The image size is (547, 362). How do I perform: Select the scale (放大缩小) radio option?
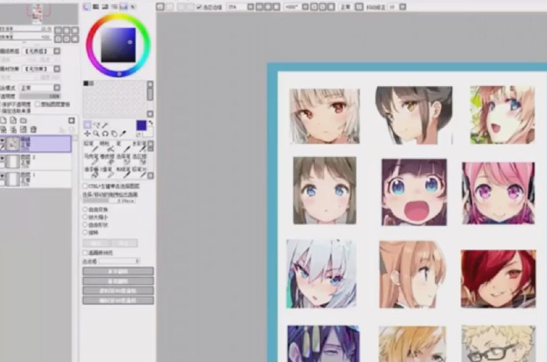click(85, 217)
